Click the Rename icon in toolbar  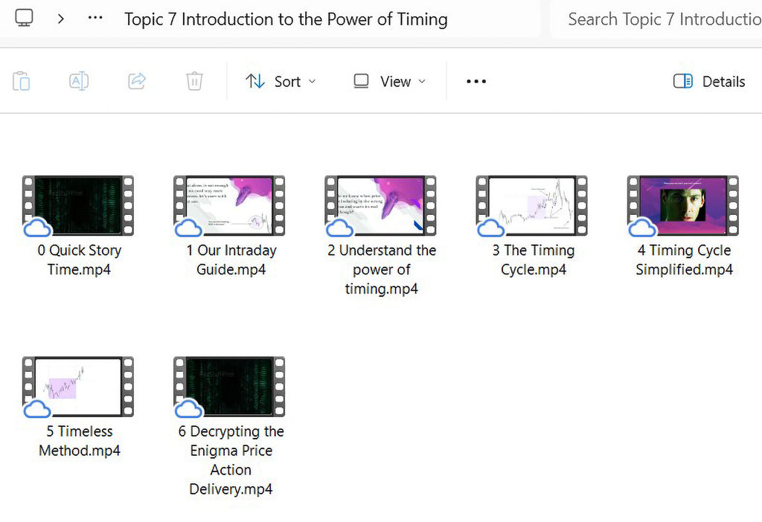79,81
